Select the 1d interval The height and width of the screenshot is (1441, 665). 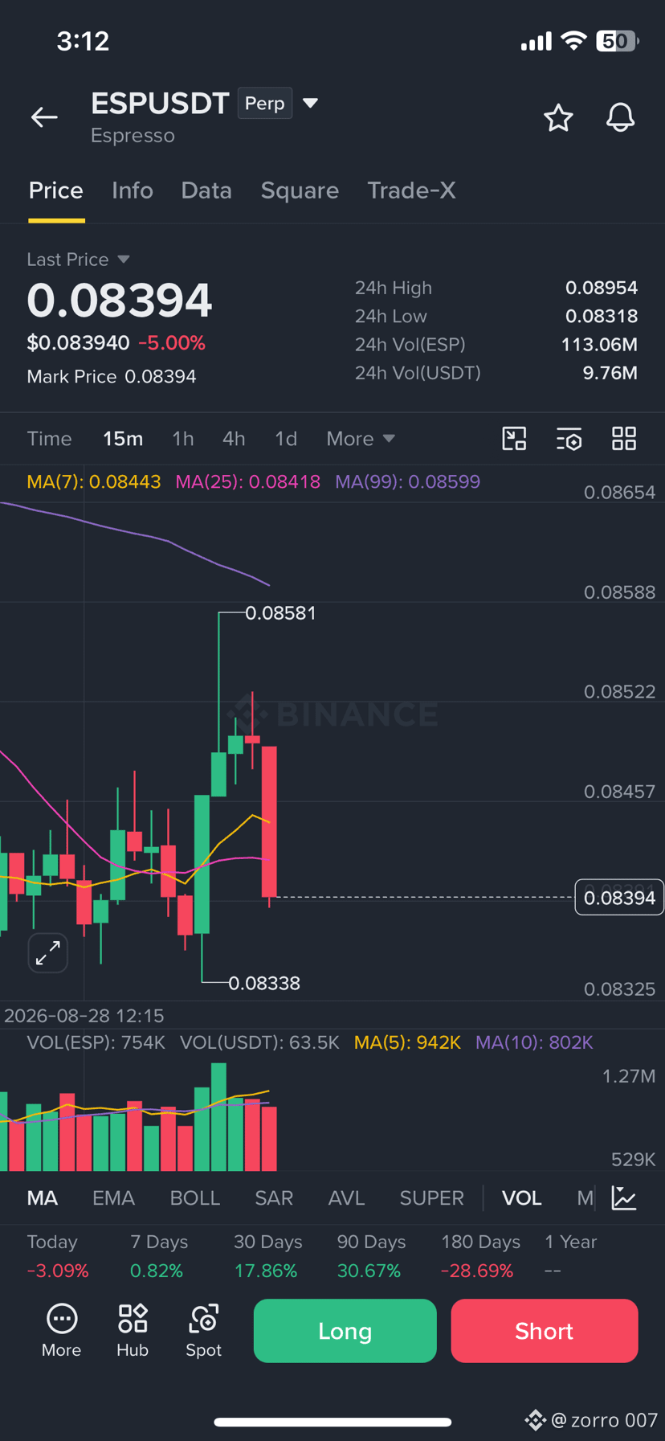(286, 439)
